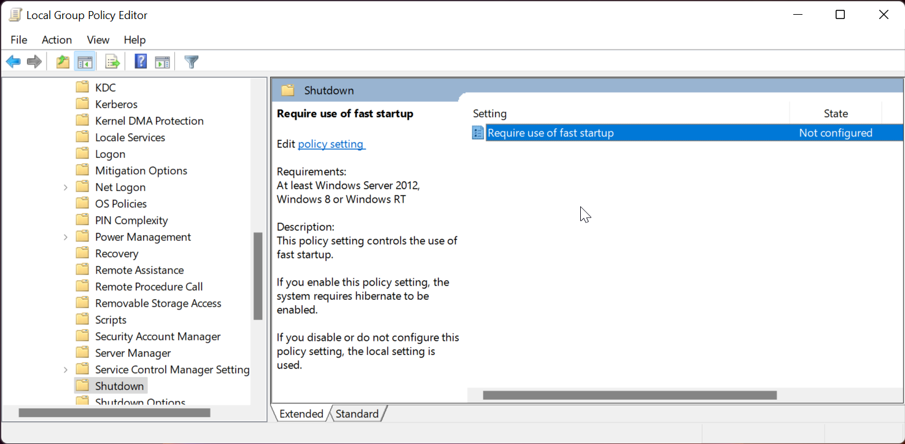The height and width of the screenshot is (444, 905).
Task: Click the Export List icon
Action: coord(112,61)
